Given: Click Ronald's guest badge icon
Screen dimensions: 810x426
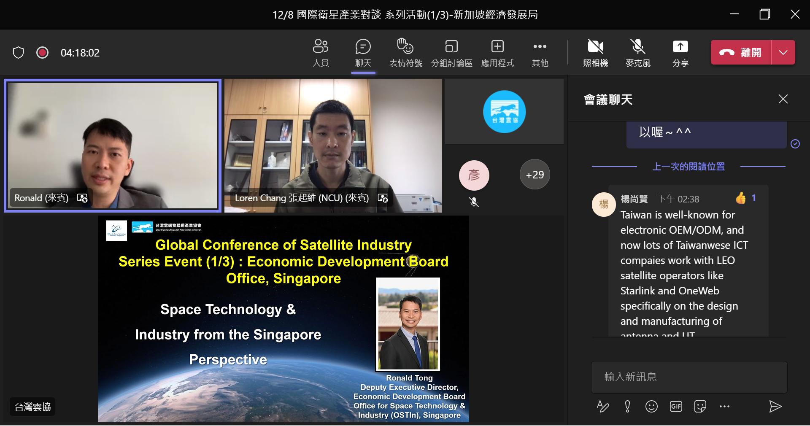Looking at the screenshot, I should (x=82, y=198).
